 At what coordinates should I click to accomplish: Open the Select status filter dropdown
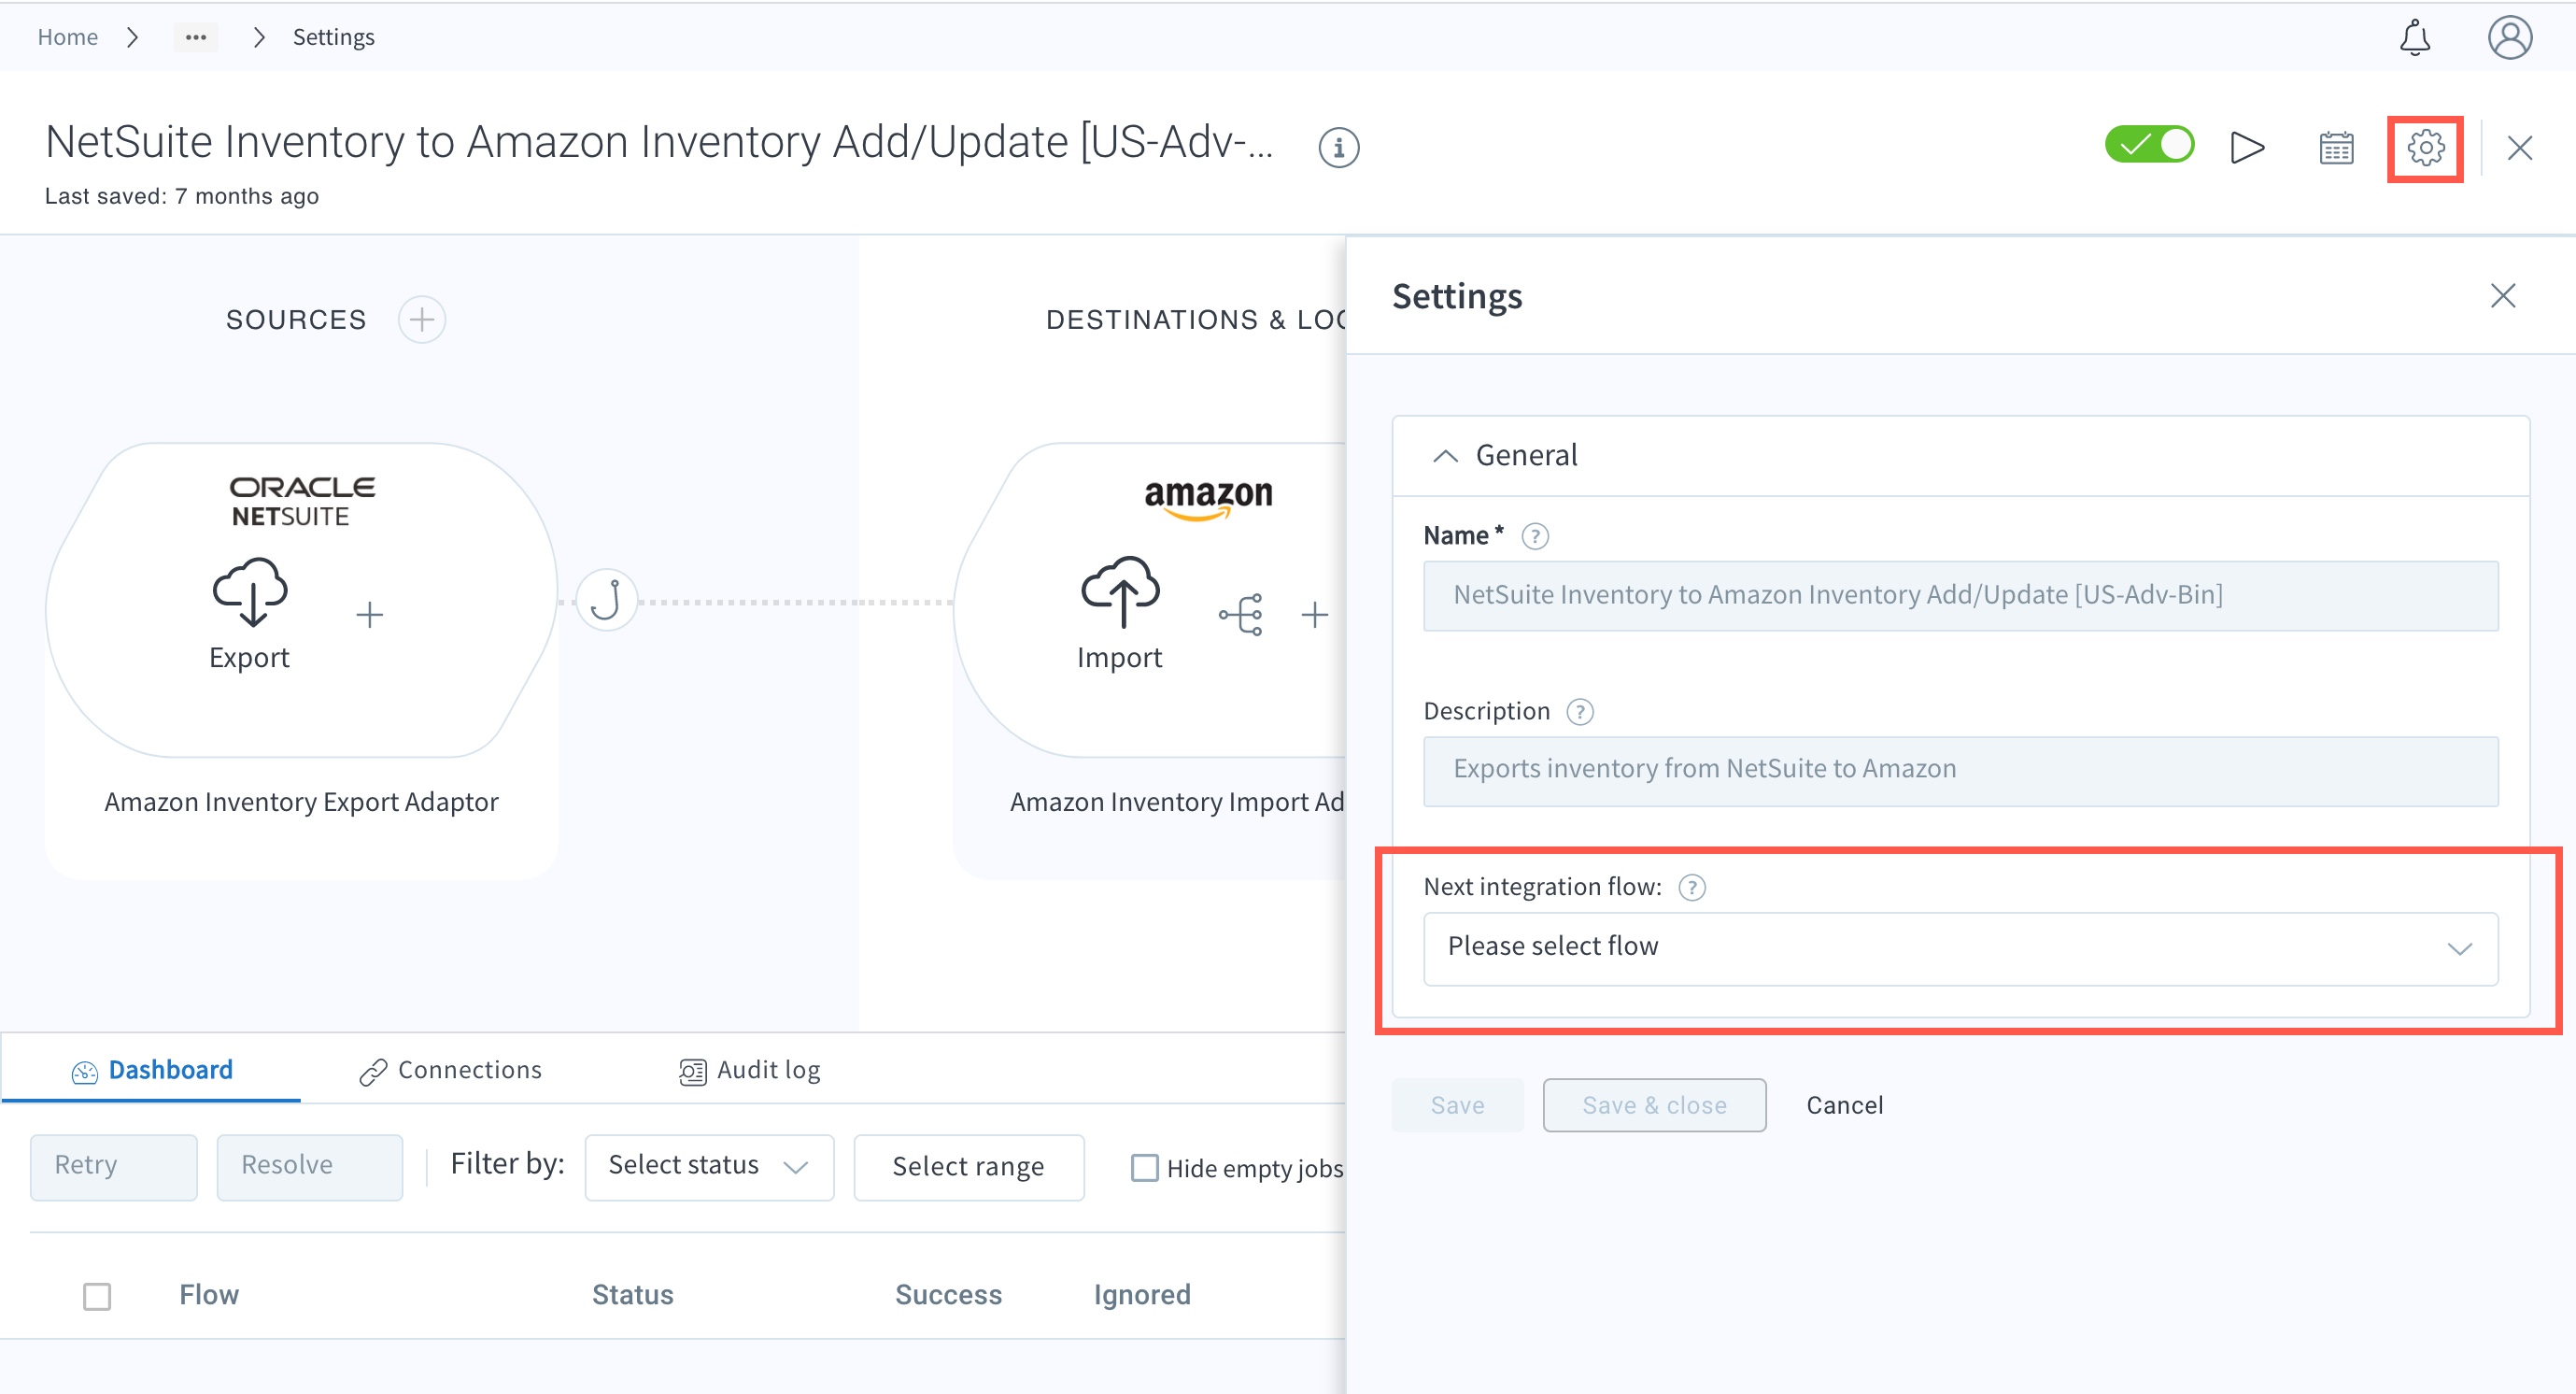point(709,1167)
